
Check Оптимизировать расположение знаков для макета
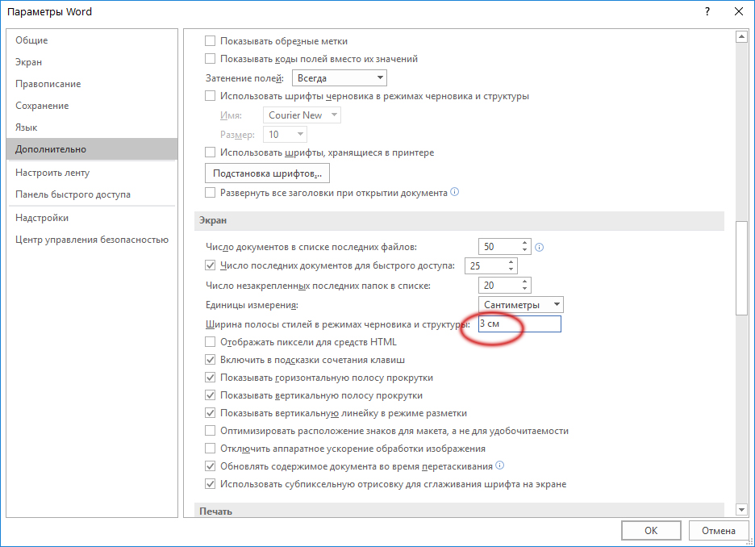point(210,431)
